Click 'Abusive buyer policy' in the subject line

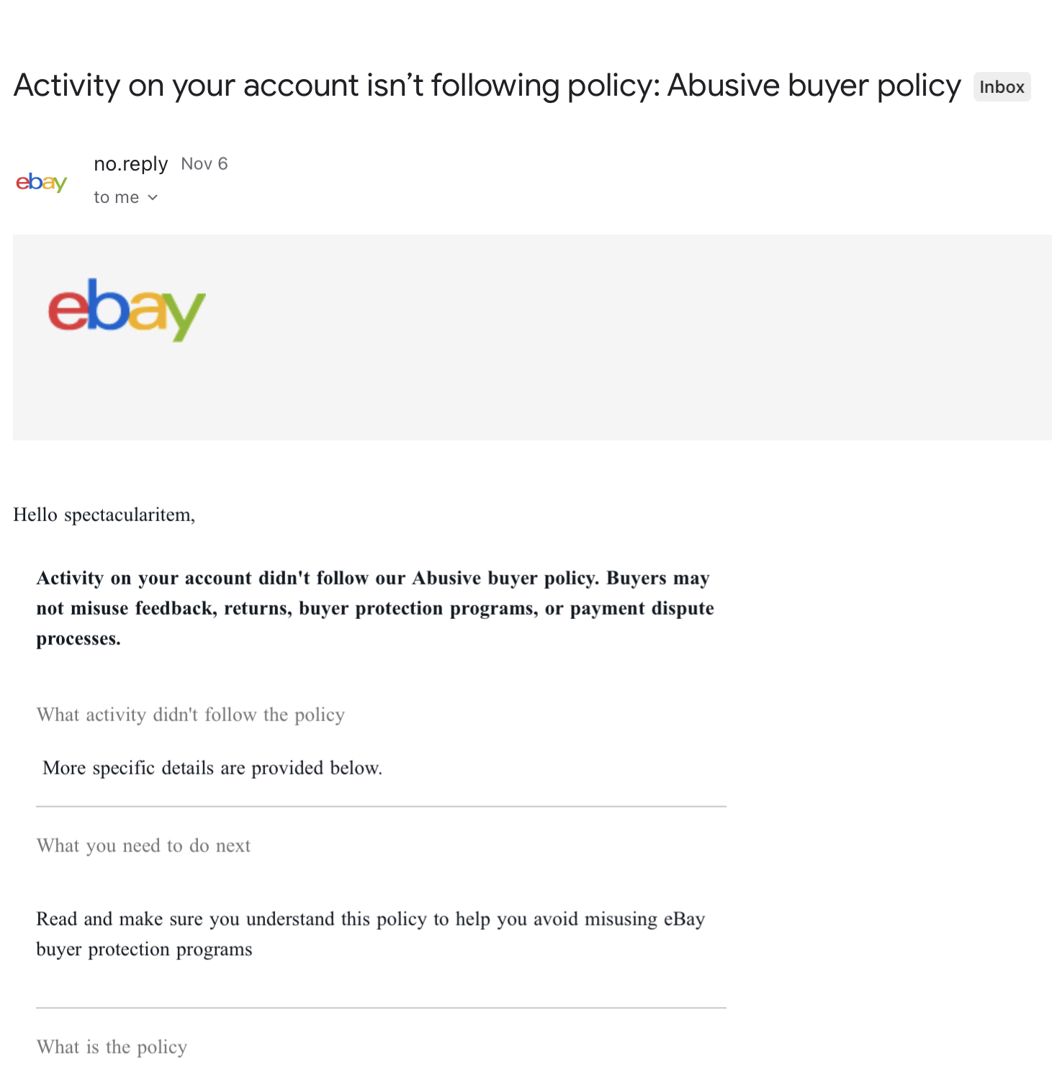814,86
